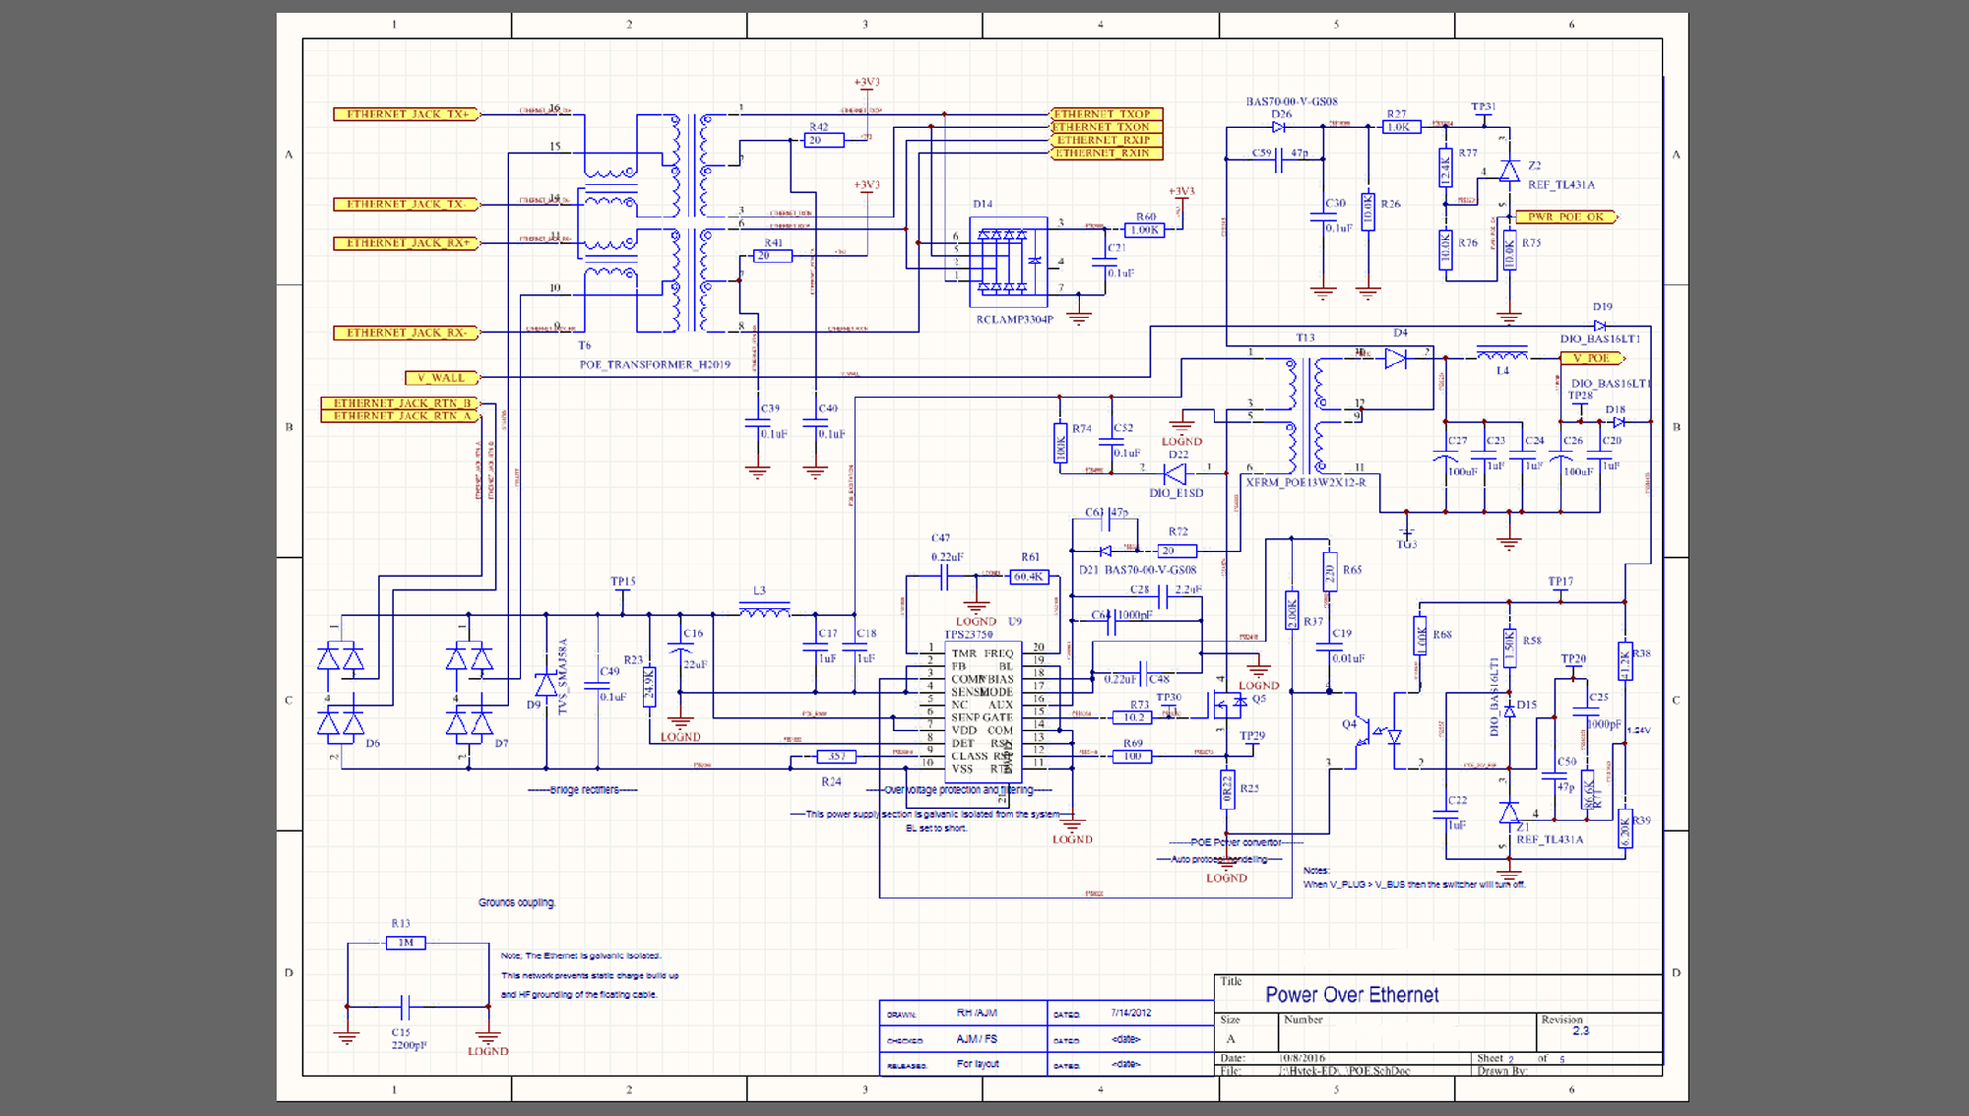Click the C15 2200pF capacitor label
The image size is (1969, 1116).
(409, 1039)
